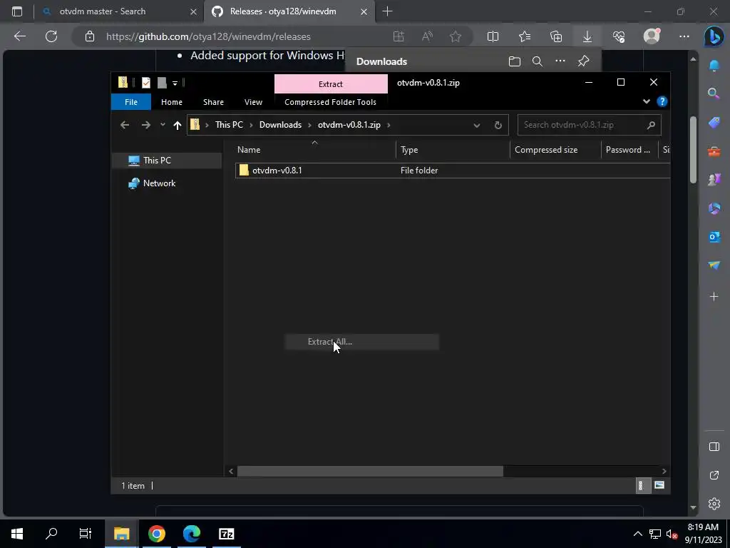Click the pink Extract contextual tab
The width and height of the screenshot is (730, 548).
coord(331,84)
